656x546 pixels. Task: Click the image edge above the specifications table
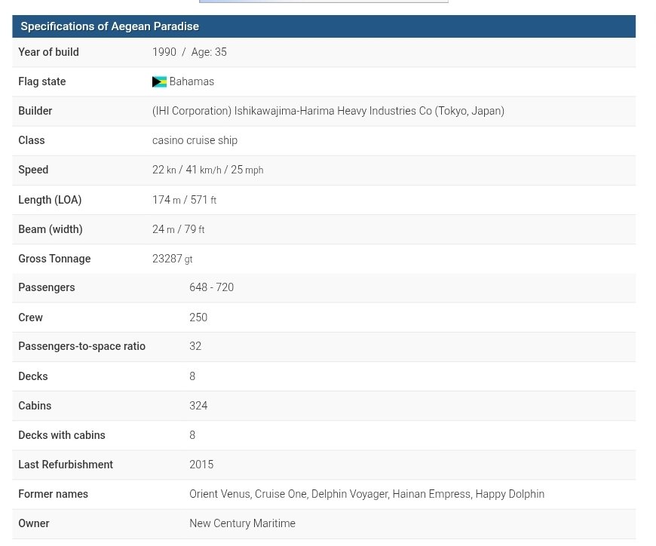point(323,2)
